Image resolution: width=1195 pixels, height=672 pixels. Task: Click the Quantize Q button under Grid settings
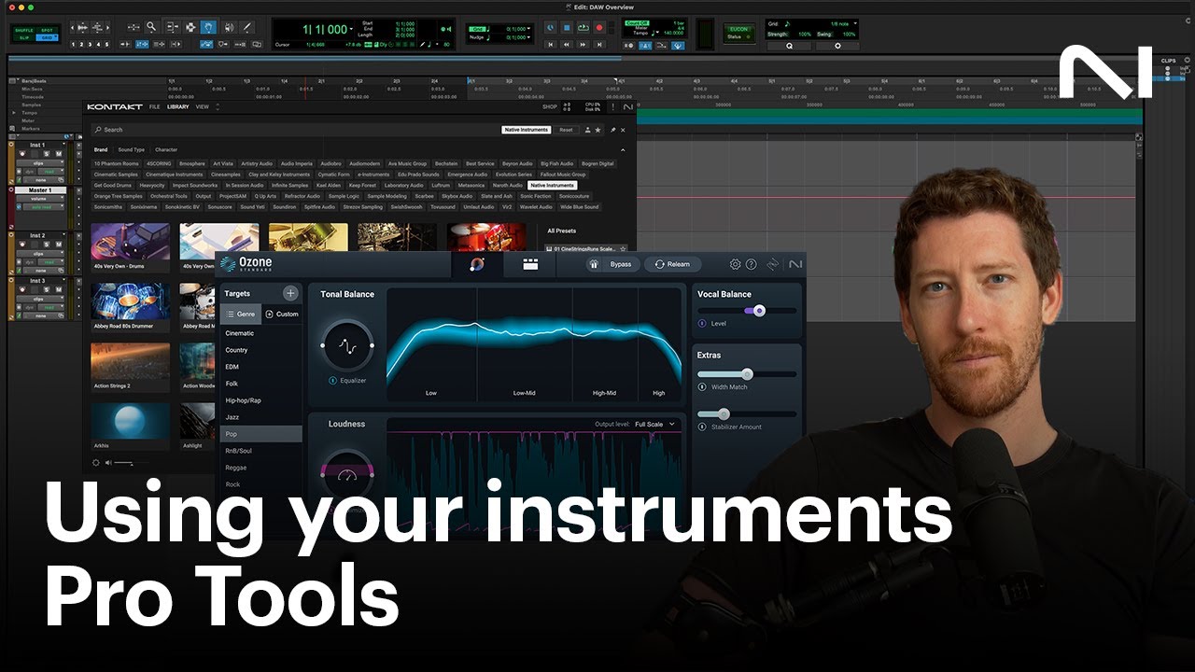click(x=790, y=46)
